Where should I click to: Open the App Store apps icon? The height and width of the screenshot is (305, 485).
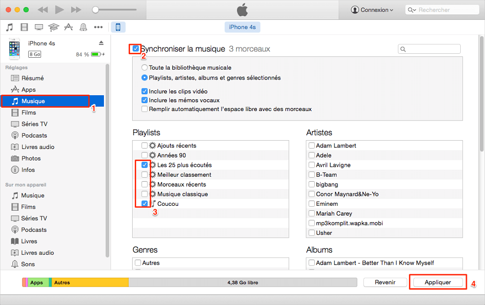coord(68,27)
